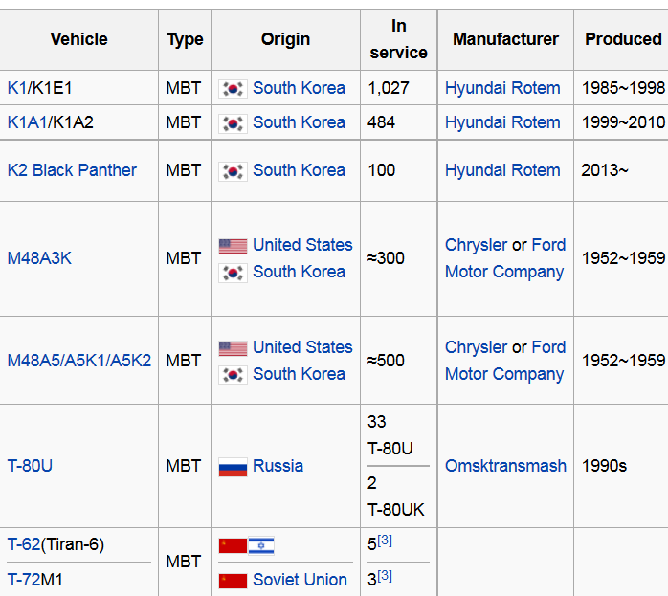Screen dimensions: 668x596
Task: Click the South Korea flag in K1/K1E1 row
Action: coord(233,89)
